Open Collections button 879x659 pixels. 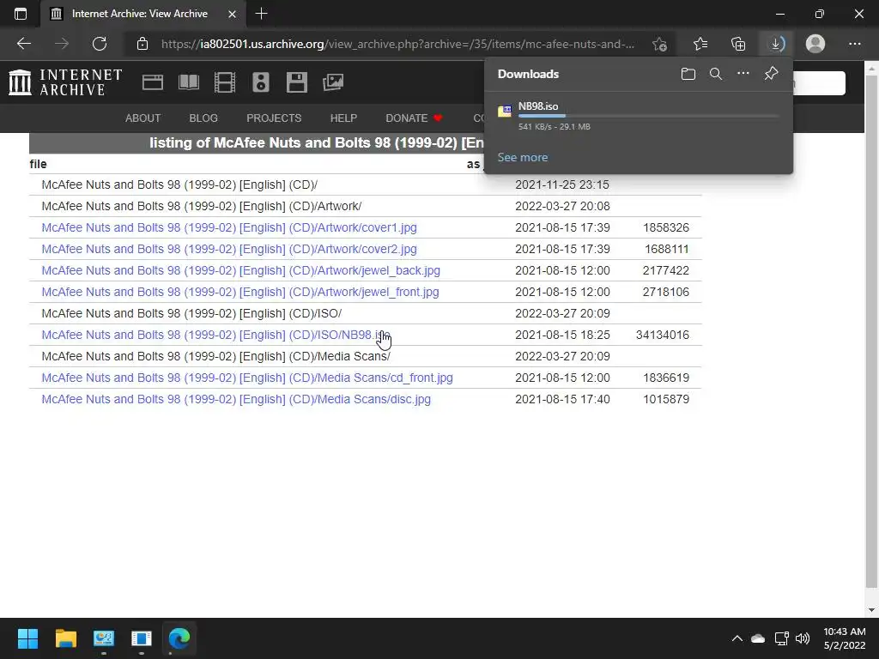coord(738,44)
